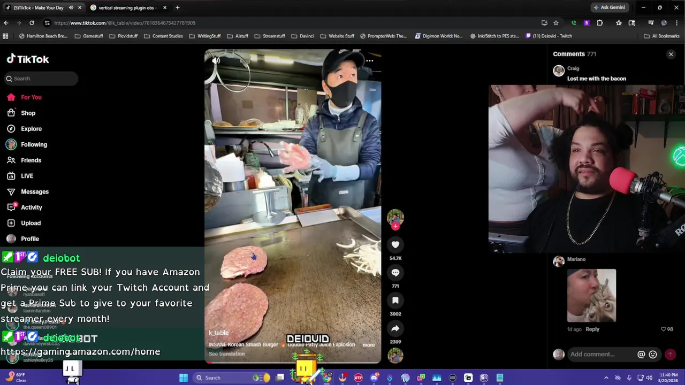Open Mariano's commenter profile name
This screenshot has width=685, height=385.
(x=576, y=259)
